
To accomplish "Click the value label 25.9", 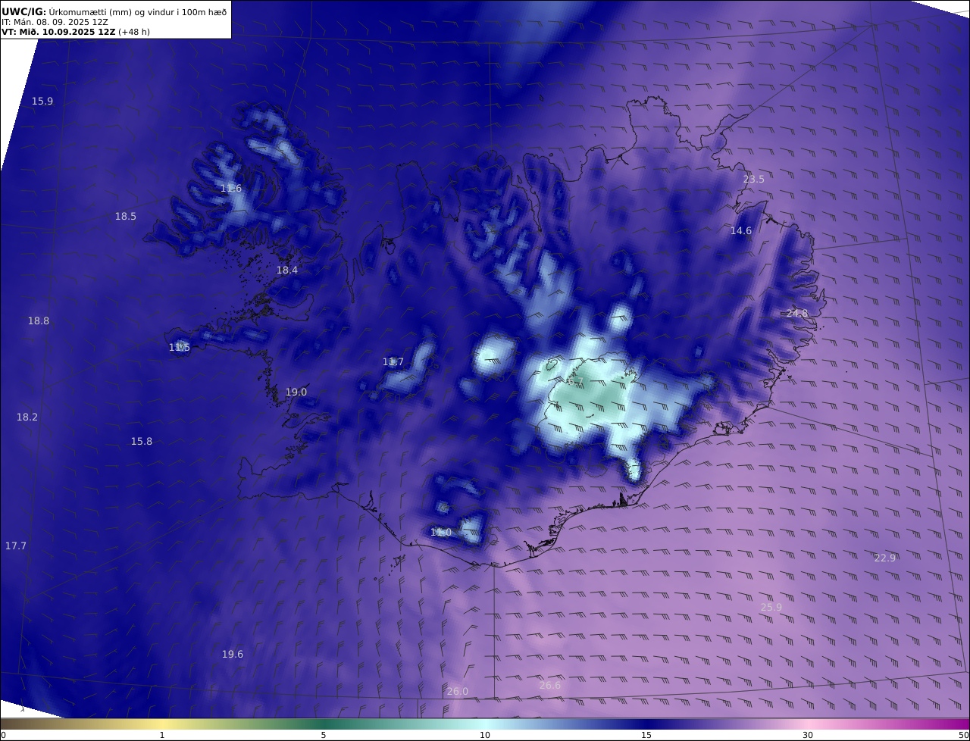I will coord(771,607).
